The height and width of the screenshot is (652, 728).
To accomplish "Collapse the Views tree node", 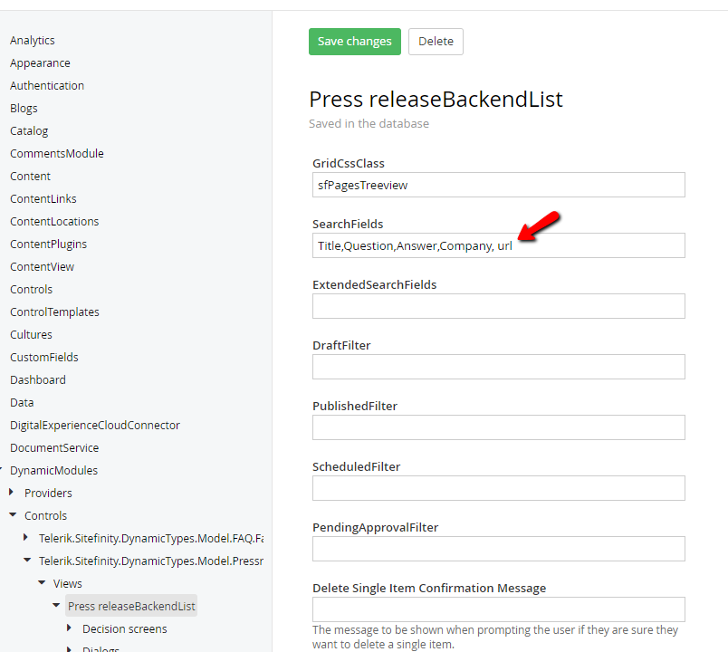I will (x=42, y=582).
